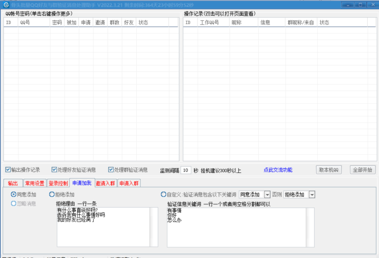Open the 常用设置 tab
The image size is (379, 258).
(34, 183)
